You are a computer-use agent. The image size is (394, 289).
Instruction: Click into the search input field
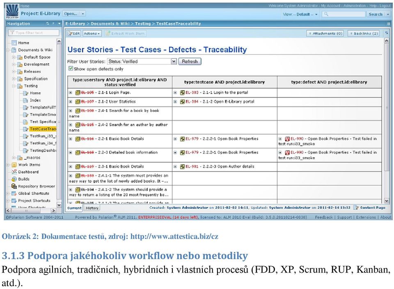[344, 14]
